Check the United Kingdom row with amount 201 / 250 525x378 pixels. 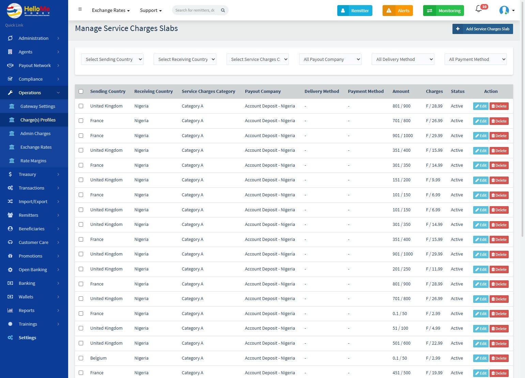[x=81, y=269]
